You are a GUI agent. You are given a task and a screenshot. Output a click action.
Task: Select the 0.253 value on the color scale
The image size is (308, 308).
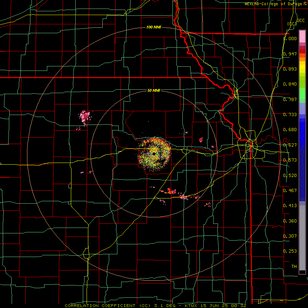pyautogui.click(x=290, y=251)
